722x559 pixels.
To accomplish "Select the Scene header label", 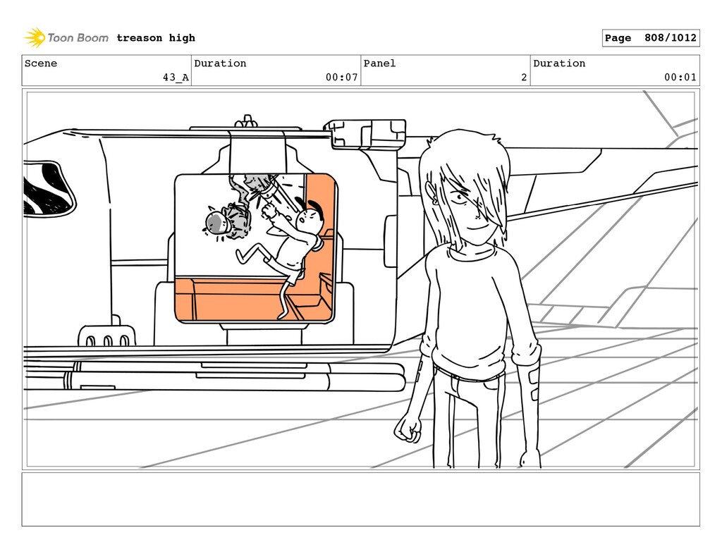I will [x=41, y=63].
